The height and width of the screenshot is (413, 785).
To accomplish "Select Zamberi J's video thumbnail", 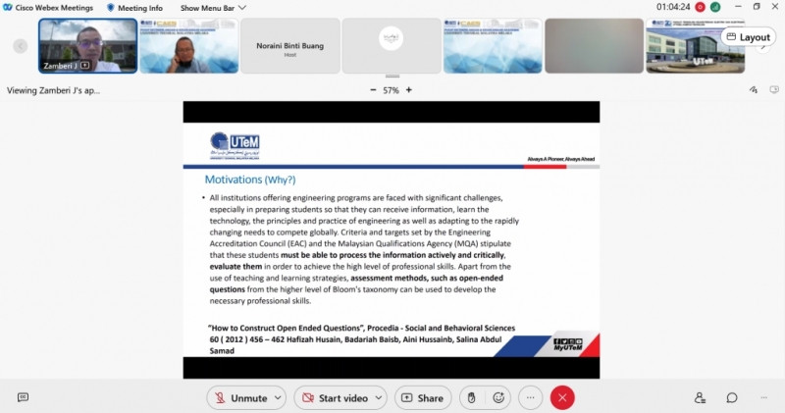I will point(87,46).
